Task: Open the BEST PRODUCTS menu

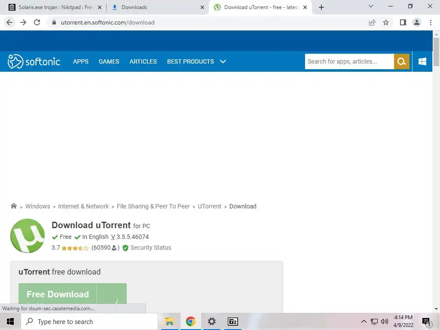Action: 190,61
